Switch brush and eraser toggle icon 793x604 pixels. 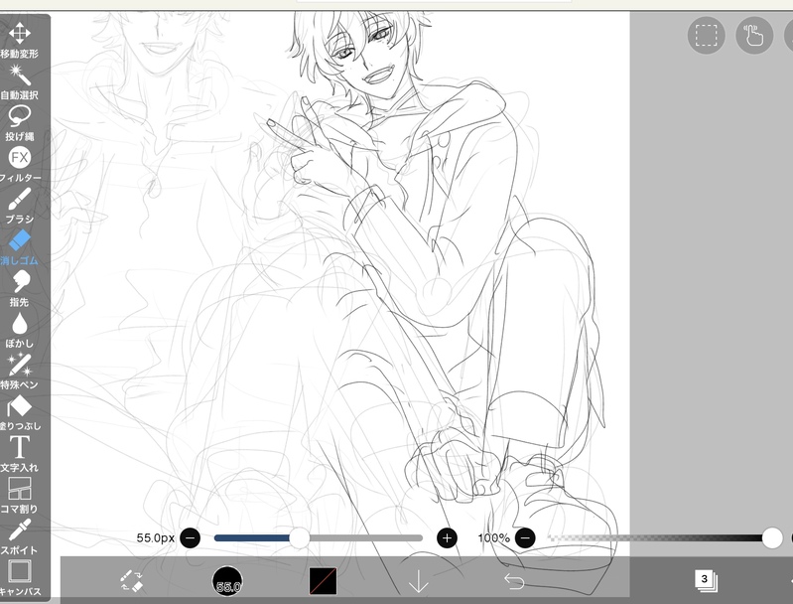132,581
